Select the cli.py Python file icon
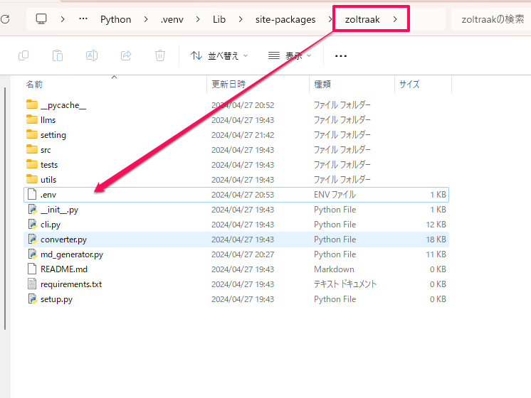This screenshot has height=398, width=531. click(32, 224)
